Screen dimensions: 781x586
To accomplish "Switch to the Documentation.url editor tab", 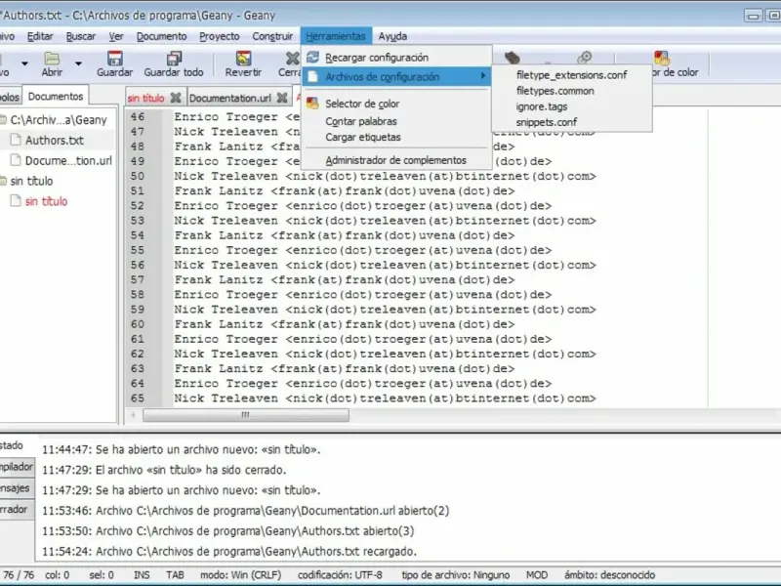I will [x=230, y=99].
